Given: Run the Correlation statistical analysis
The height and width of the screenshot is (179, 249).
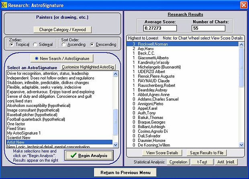Looking at the screenshot, I should click(x=178, y=162).
